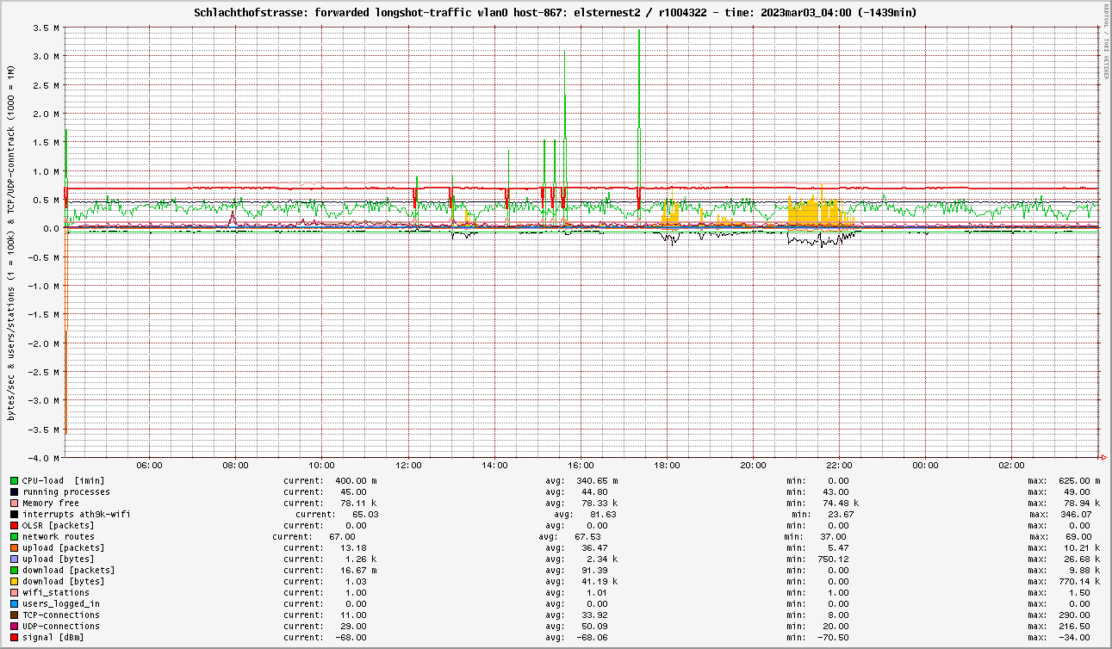Click the yellow download [bytes] swatch
Screen dimensions: 1112x649
pyautogui.click(x=15, y=581)
